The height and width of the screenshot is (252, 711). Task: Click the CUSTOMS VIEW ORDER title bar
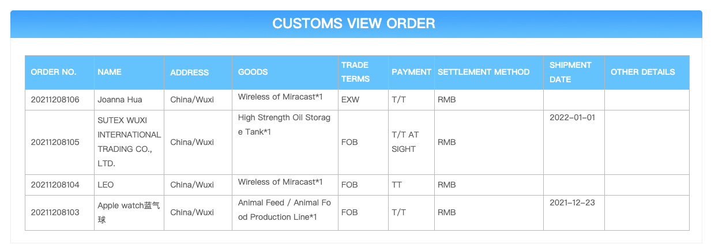point(356,24)
